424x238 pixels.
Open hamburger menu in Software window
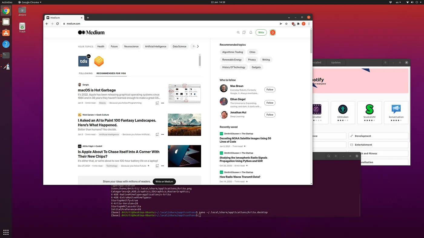(385, 63)
